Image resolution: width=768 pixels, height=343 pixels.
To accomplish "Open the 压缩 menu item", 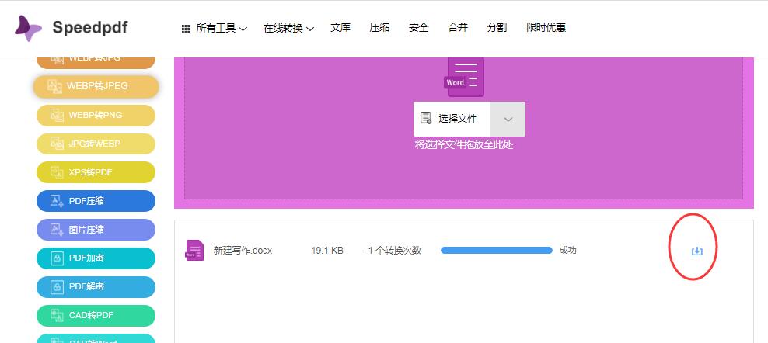I will click(x=379, y=28).
